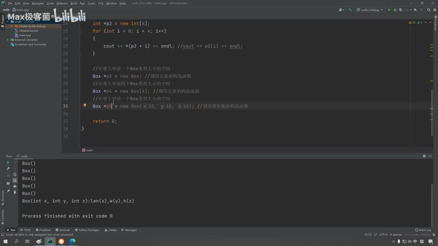
Task: Build the project with the hammer icon
Action: click(x=350, y=10)
